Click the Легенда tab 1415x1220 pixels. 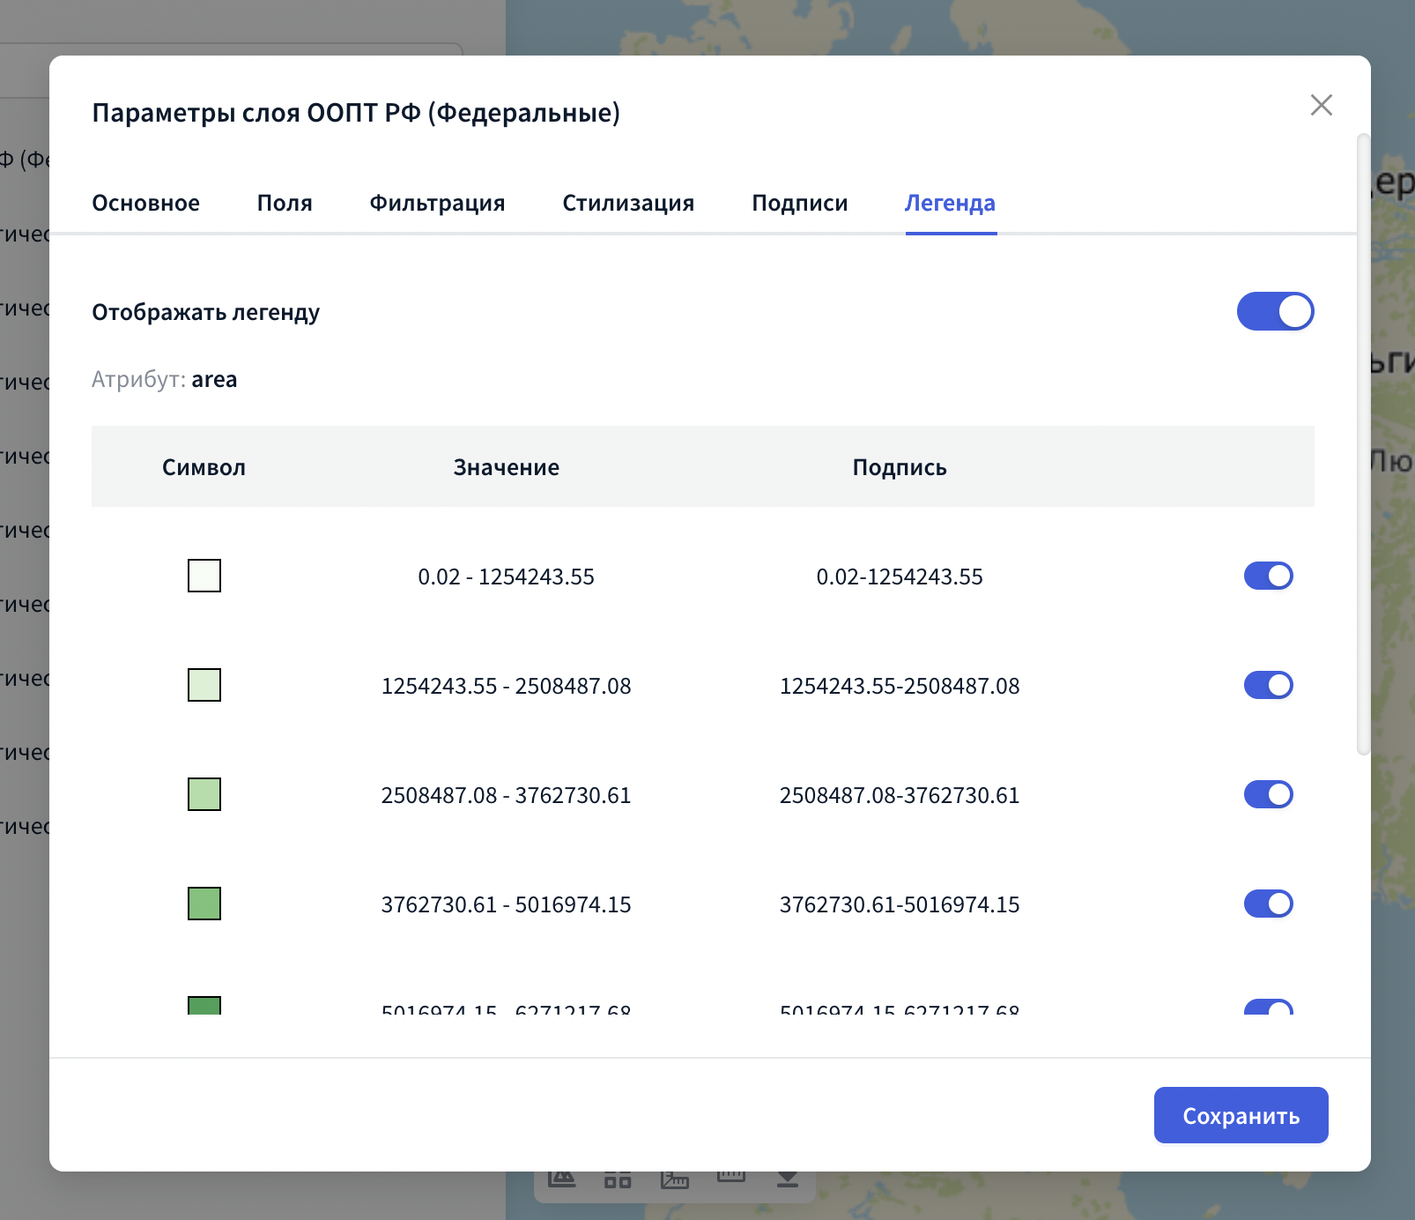point(950,204)
